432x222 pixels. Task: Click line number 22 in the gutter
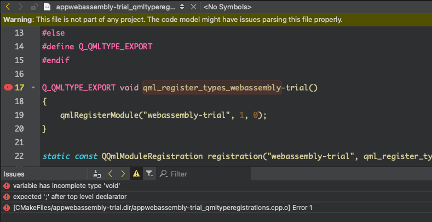click(19, 156)
